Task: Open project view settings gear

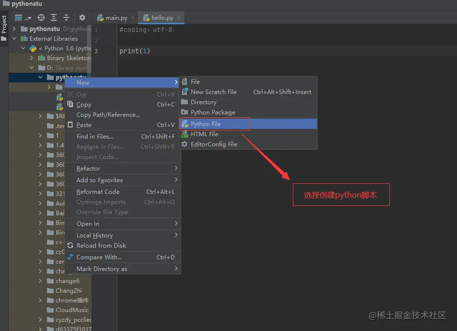Action: [x=82, y=17]
